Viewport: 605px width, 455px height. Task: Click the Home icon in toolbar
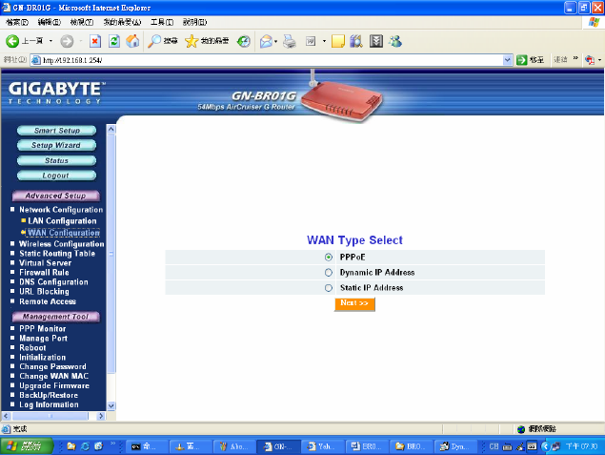pos(132,41)
